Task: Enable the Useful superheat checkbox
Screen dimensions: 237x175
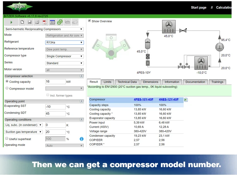Action: click(7, 139)
